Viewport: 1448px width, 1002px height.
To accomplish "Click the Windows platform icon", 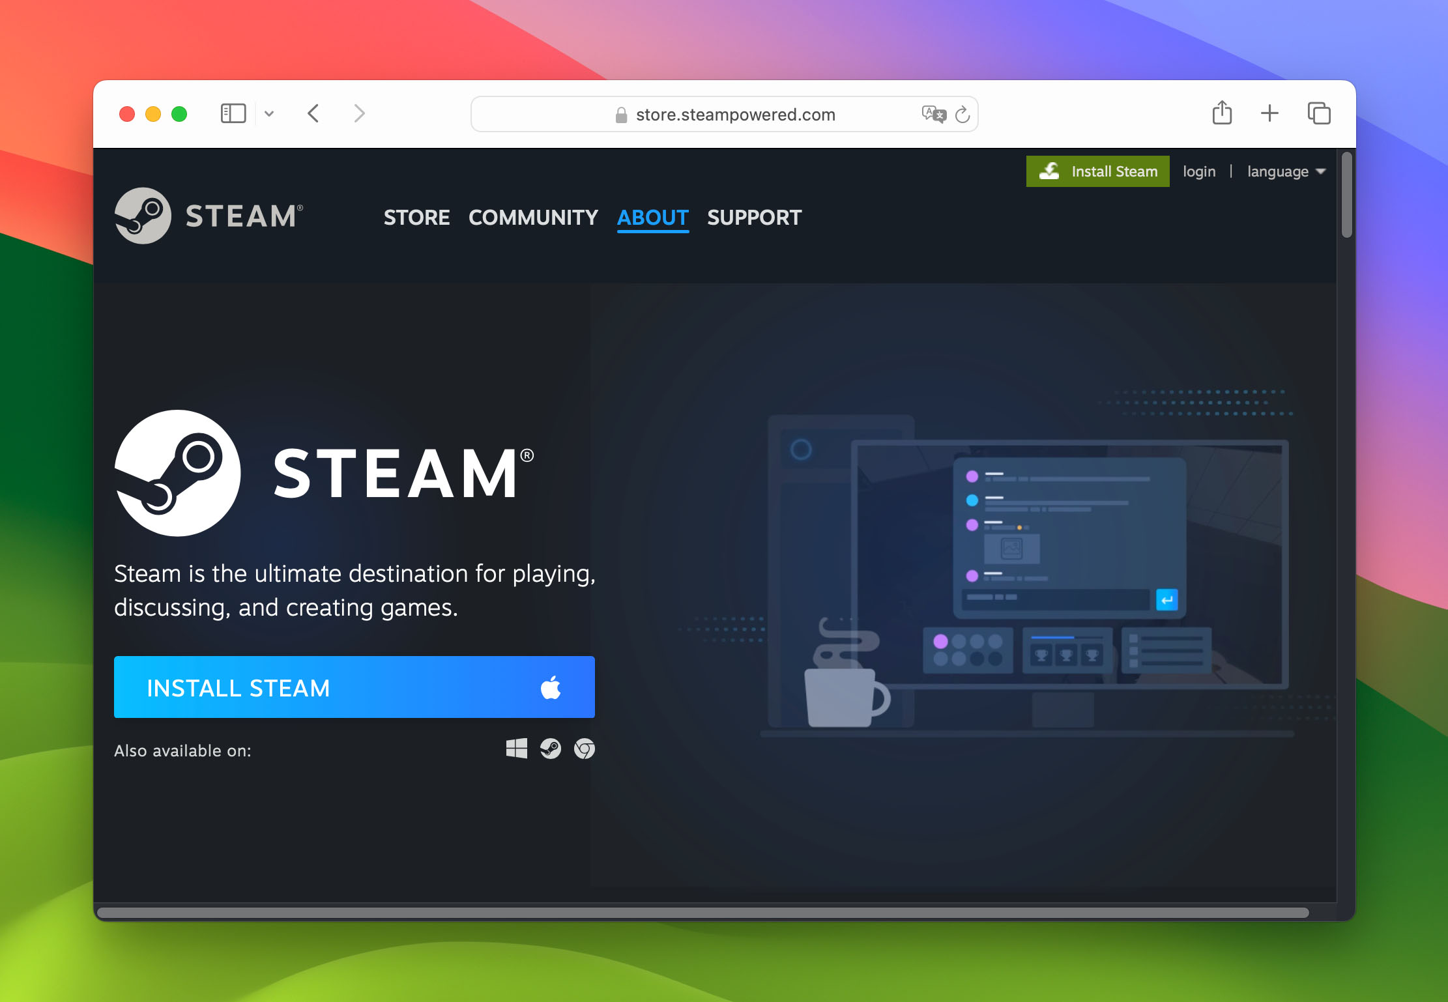I will coord(515,749).
